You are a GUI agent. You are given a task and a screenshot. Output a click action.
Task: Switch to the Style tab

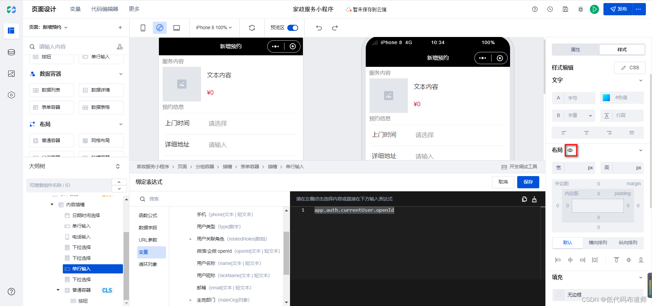[x=622, y=50]
